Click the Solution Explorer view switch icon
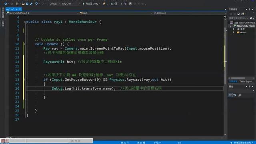The height and width of the screenshot is (144, 256). [x=243, y=14]
